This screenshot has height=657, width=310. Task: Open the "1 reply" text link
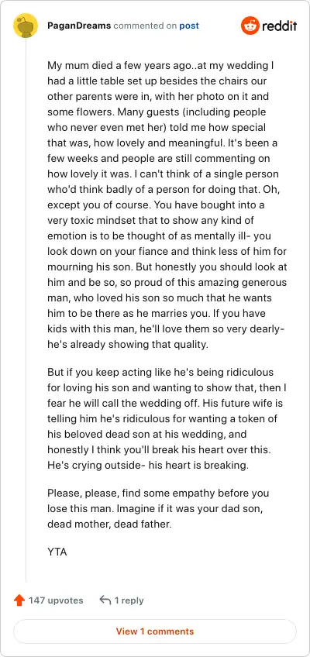(x=129, y=600)
